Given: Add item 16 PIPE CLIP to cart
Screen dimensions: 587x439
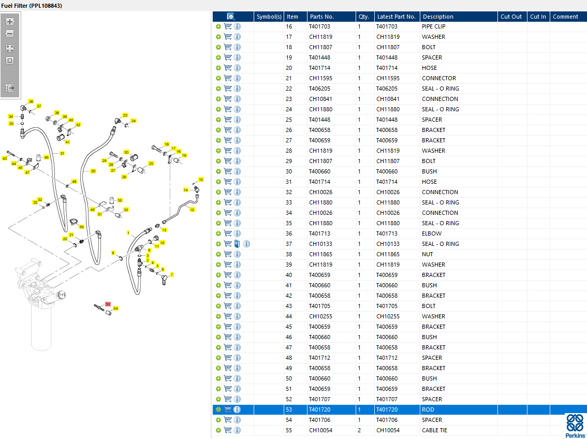Looking at the screenshot, I should [228, 26].
